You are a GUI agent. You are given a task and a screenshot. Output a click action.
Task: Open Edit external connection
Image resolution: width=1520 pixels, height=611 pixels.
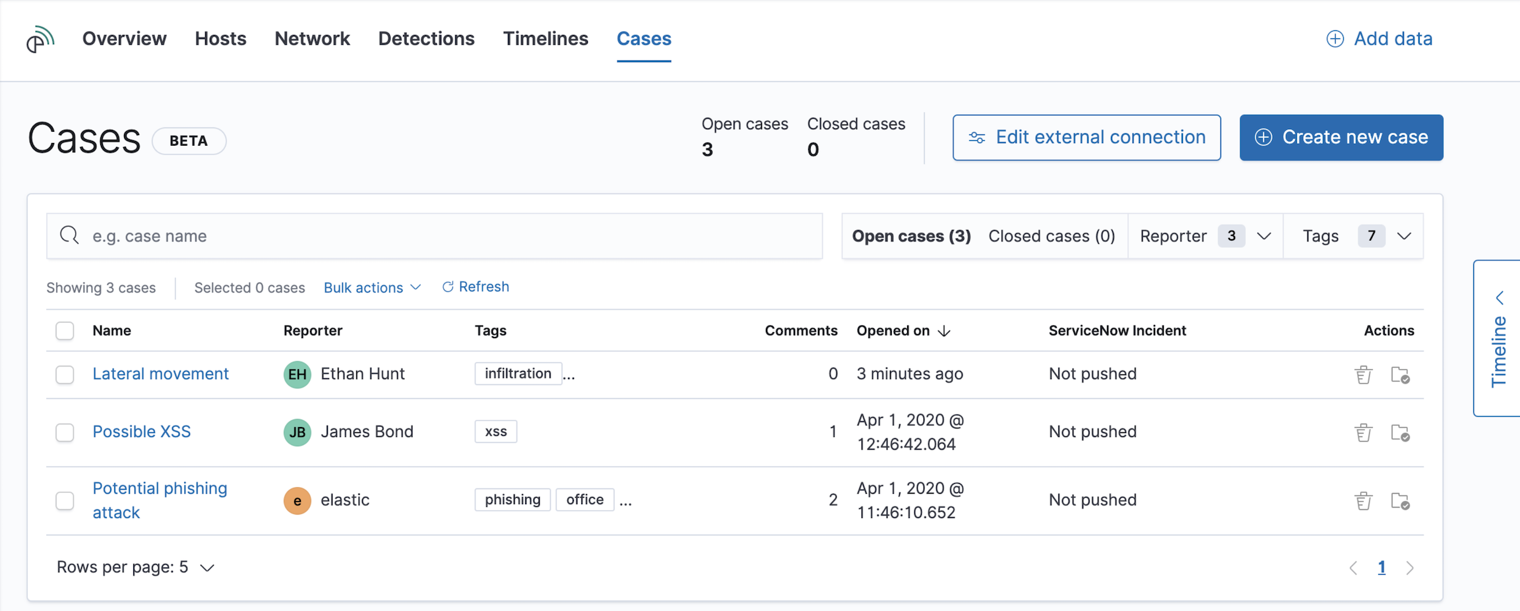[x=1086, y=137]
